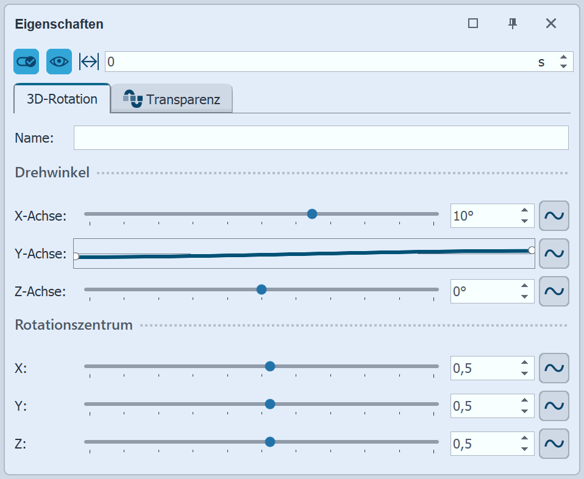Switch to the Transparenz tab
The height and width of the screenshot is (479, 584).
point(172,99)
